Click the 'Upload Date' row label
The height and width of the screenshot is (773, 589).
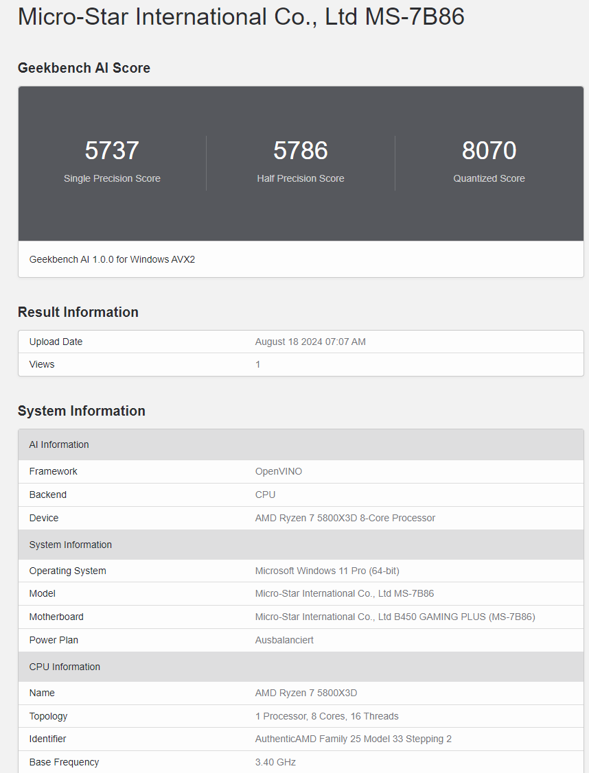click(x=56, y=342)
